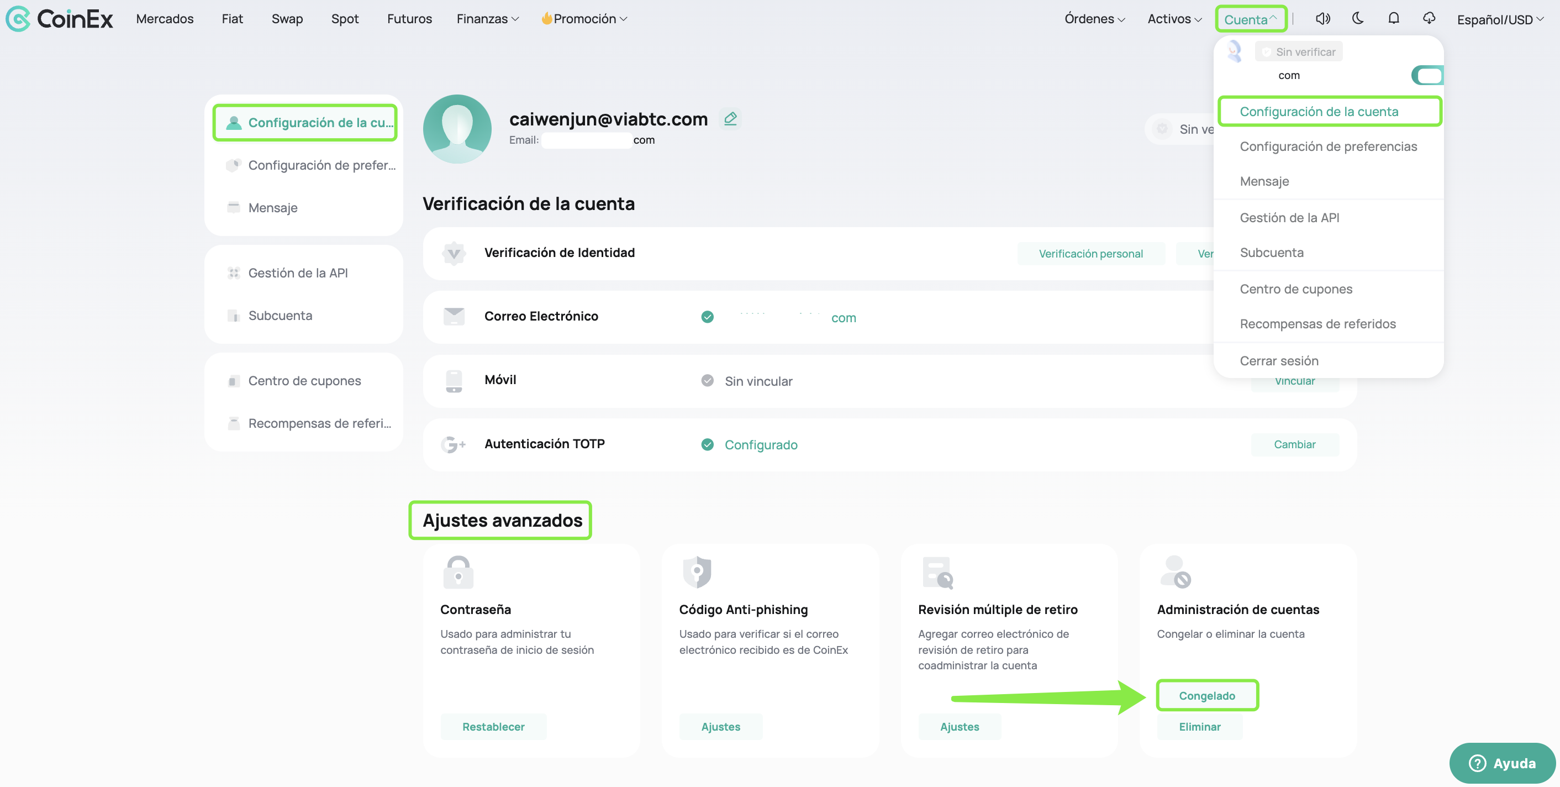Open the Fiat page
Image resolution: width=1560 pixels, height=787 pixels.
pyautogui.click(x=233, y=19)
